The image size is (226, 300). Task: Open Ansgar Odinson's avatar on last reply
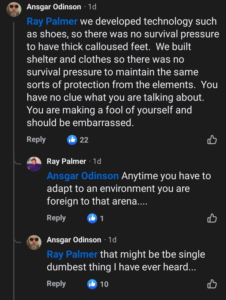(x=34, y=242)
